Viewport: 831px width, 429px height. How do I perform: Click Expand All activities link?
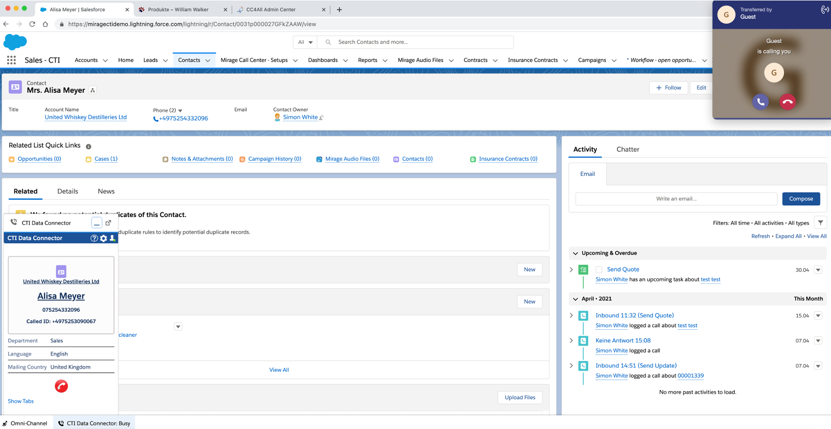pos(788,236)
